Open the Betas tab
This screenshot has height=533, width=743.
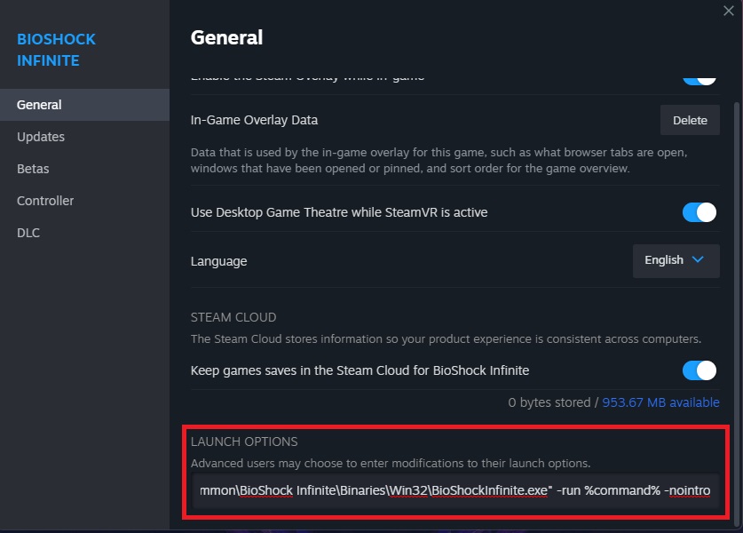coord(33,169)
